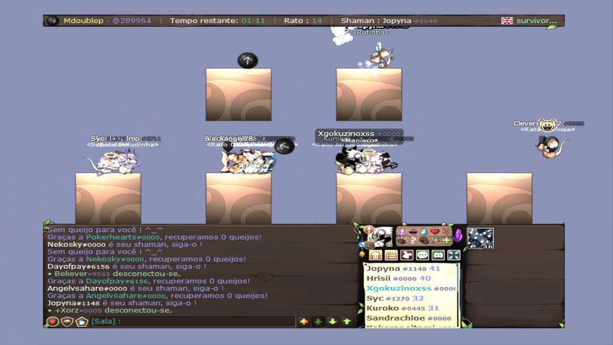The height and width of the screenshot is (345, 613).
Task: Select the water drop crying emote
Action: pos(424,232)
